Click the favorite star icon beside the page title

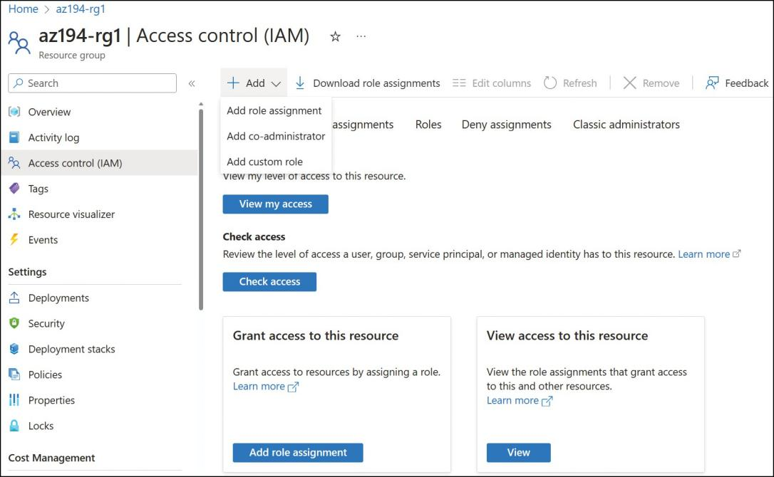[x=335, y=36]
